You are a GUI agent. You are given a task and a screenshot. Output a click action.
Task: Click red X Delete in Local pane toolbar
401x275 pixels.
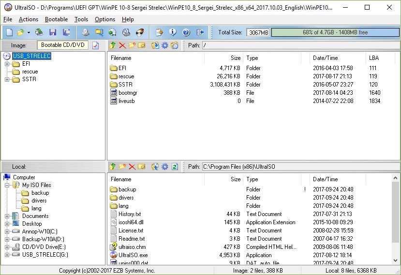(132, 167)
